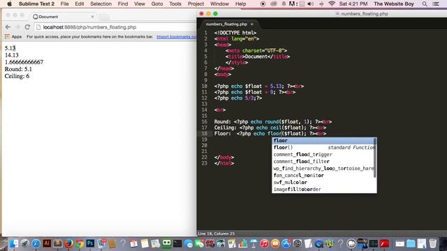Choose 'fam_cancel_monitor' suggestion
The image size is (447, 251).
[323, 175]
